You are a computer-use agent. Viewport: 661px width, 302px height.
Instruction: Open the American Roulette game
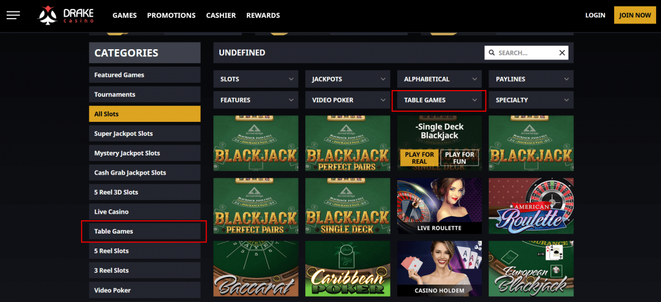pyautogui.click(x=531, y=206)
